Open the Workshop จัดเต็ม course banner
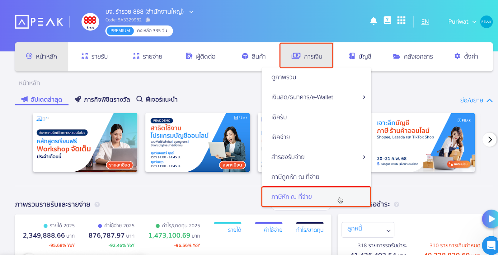Viewport: 498px width, 255px height. tap(85, 142)
